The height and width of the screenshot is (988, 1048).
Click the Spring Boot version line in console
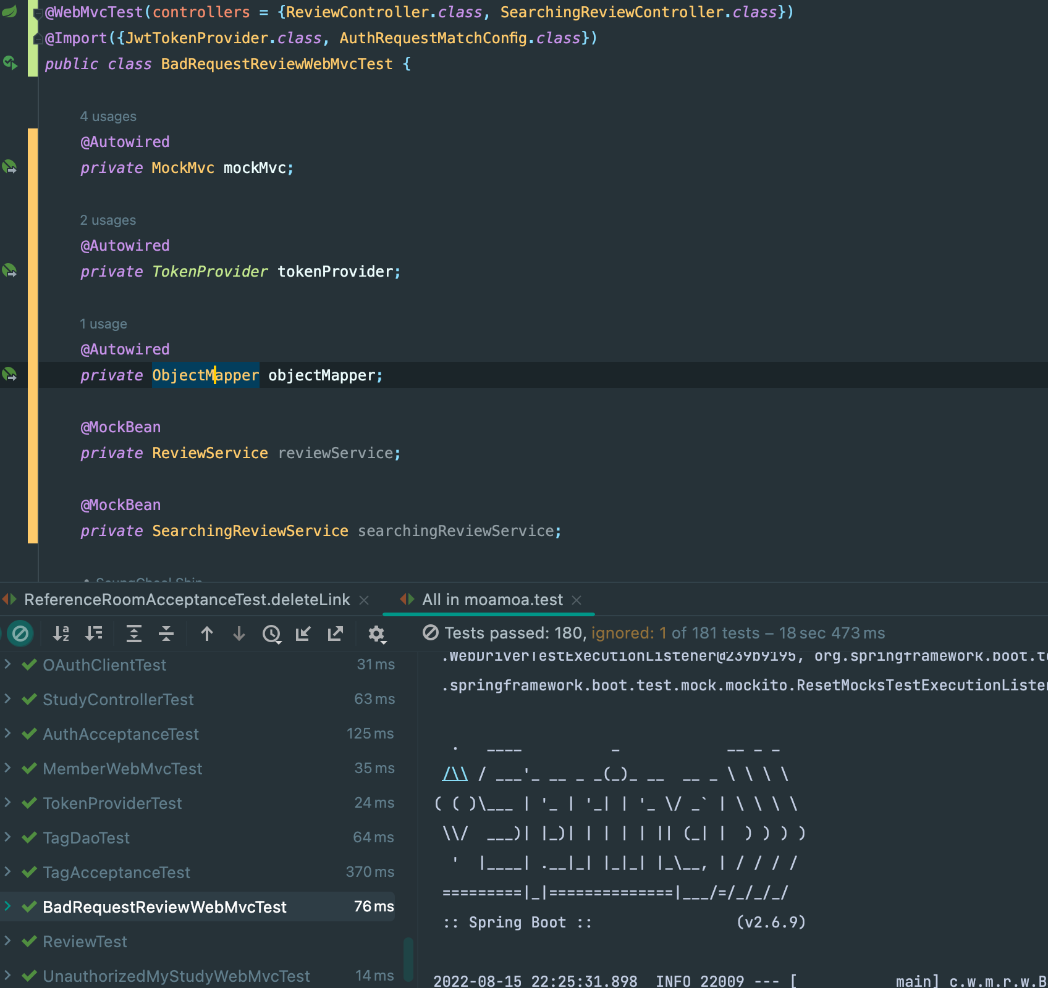[x=624, y=922]
